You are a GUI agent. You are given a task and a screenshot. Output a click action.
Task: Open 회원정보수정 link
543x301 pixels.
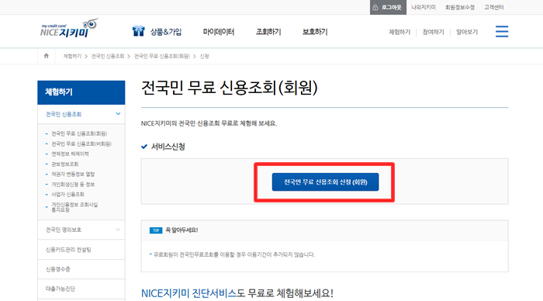pyautogui.click(x=459, y=7)
